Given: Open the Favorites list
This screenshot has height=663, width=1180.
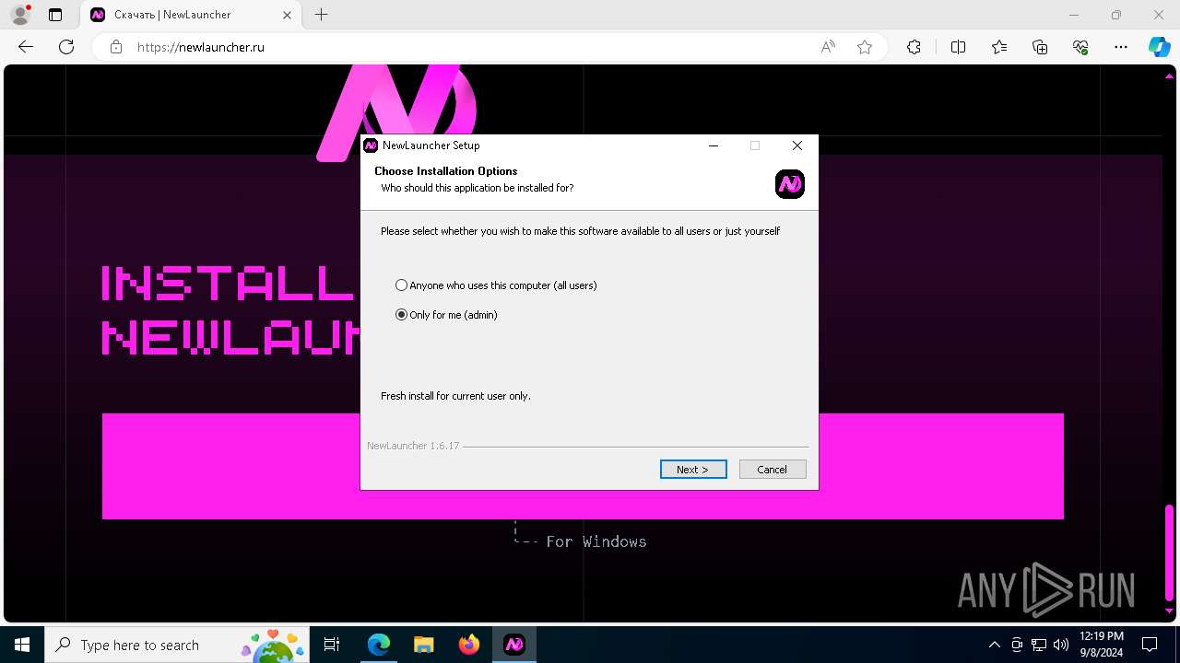Looking at the screenshot, I should (x=999, y=47).
